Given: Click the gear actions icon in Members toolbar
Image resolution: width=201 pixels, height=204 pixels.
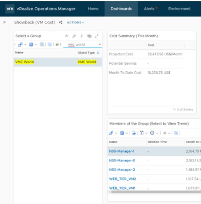Looking at the screenshot, I should (x=122, y=133).
